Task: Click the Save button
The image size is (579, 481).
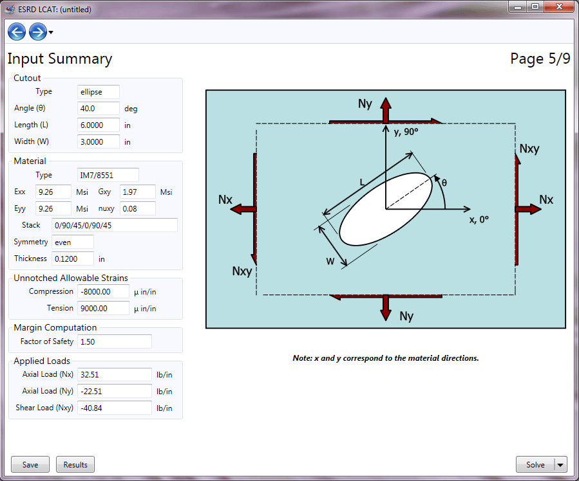Action: tap(30, 464)
